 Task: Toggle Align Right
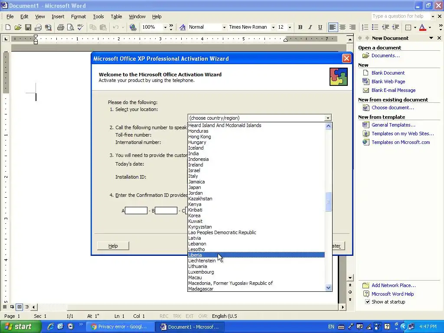[352, 27]
